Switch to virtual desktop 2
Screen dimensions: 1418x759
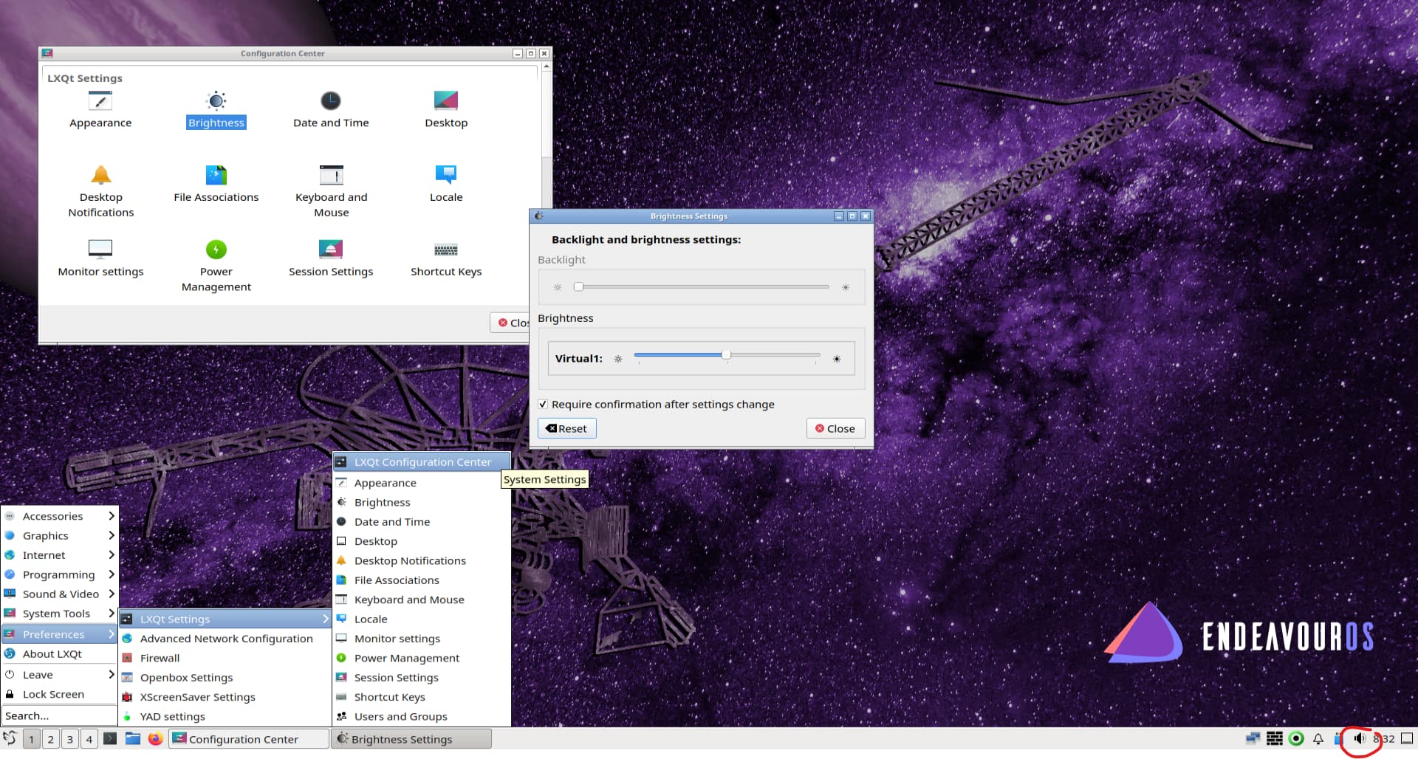pos(50,739)
